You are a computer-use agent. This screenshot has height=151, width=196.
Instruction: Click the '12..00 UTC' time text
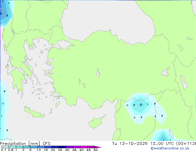click(162, 144)
